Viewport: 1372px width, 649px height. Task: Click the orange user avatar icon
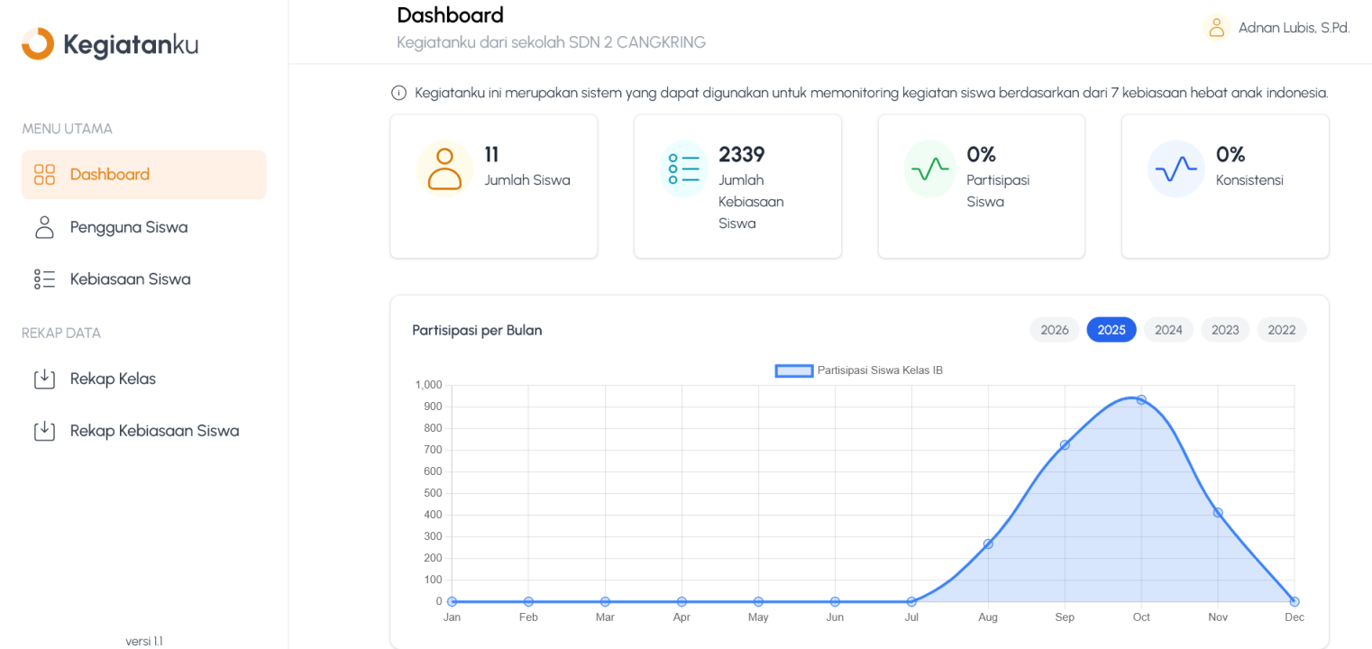pos(1216,28)
